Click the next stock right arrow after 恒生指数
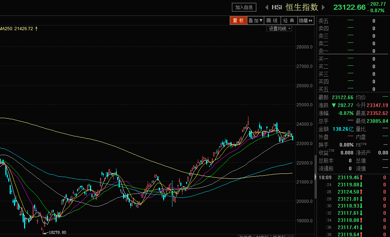Viewport: 390px width, 237px height. [x=323, y=7]
